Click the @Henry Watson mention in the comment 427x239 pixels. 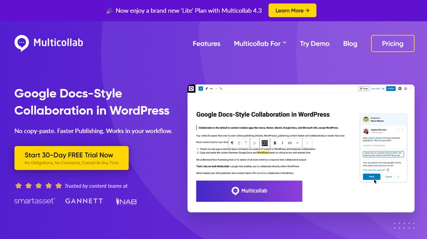[375, 138]
